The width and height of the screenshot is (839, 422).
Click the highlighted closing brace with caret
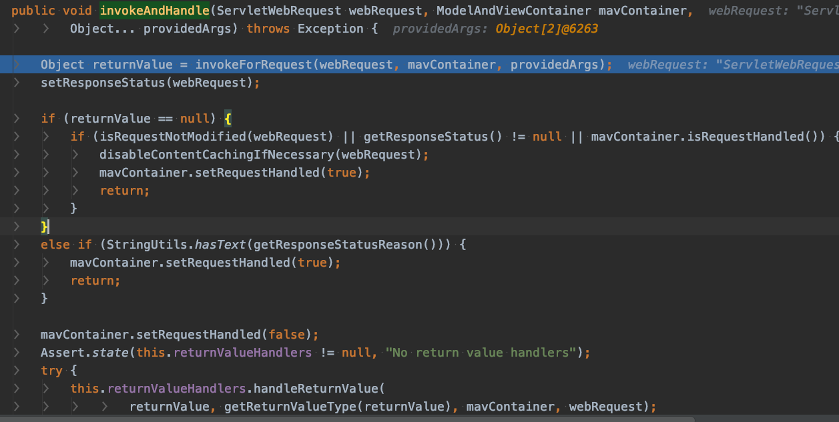click(x=45, y=227)
